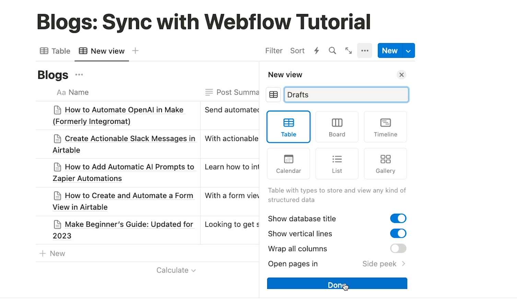Open the Calculate dropdown
This screenshot has width=517, height=308.
[176, 270]
